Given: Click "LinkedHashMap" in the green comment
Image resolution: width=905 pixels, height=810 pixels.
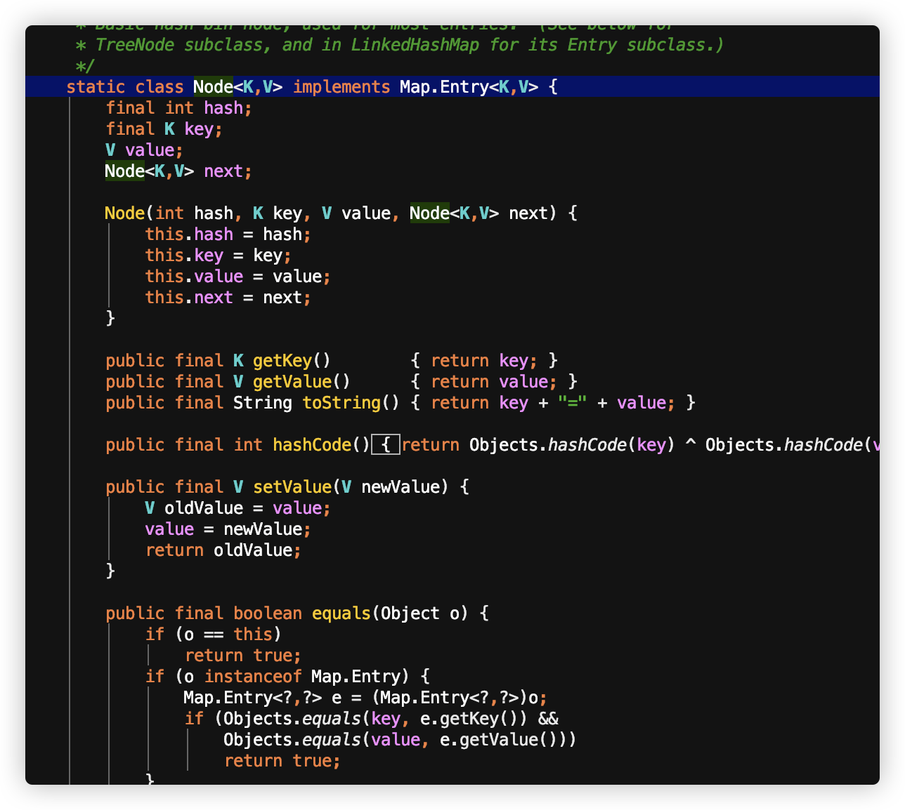Looking at the screenshot, I should pos(415,44).
